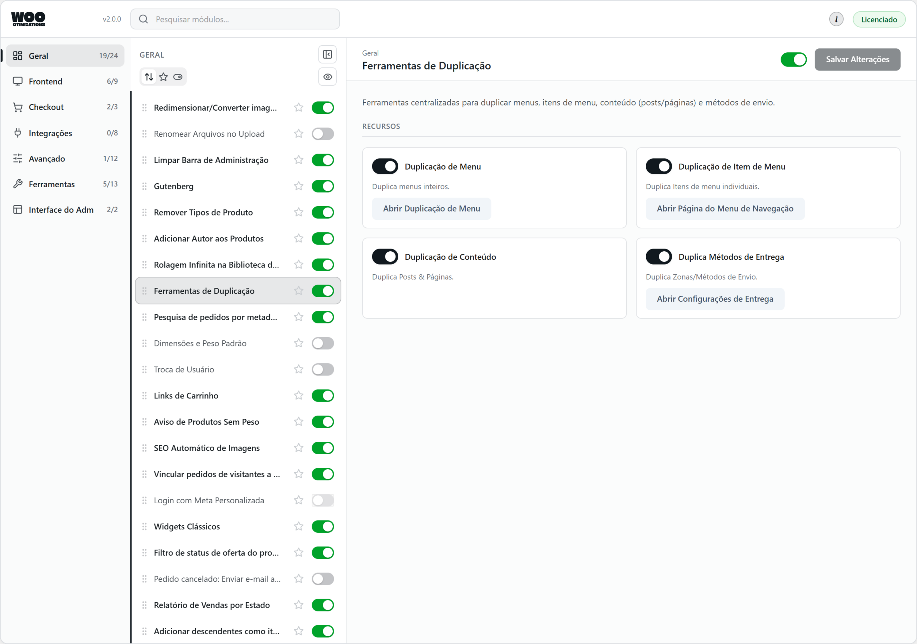Star the Limpar Barra de Administração module
The height and width of the screenshot is (644, 917).
298,160
